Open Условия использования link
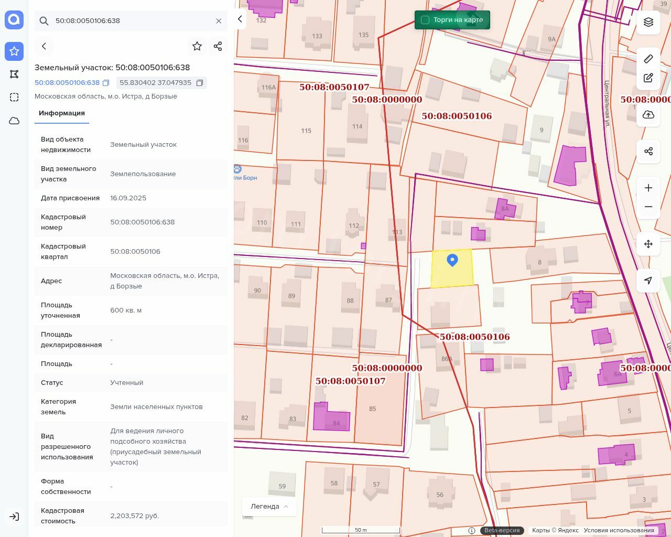The image size is (671, 537). click(619, 530)
